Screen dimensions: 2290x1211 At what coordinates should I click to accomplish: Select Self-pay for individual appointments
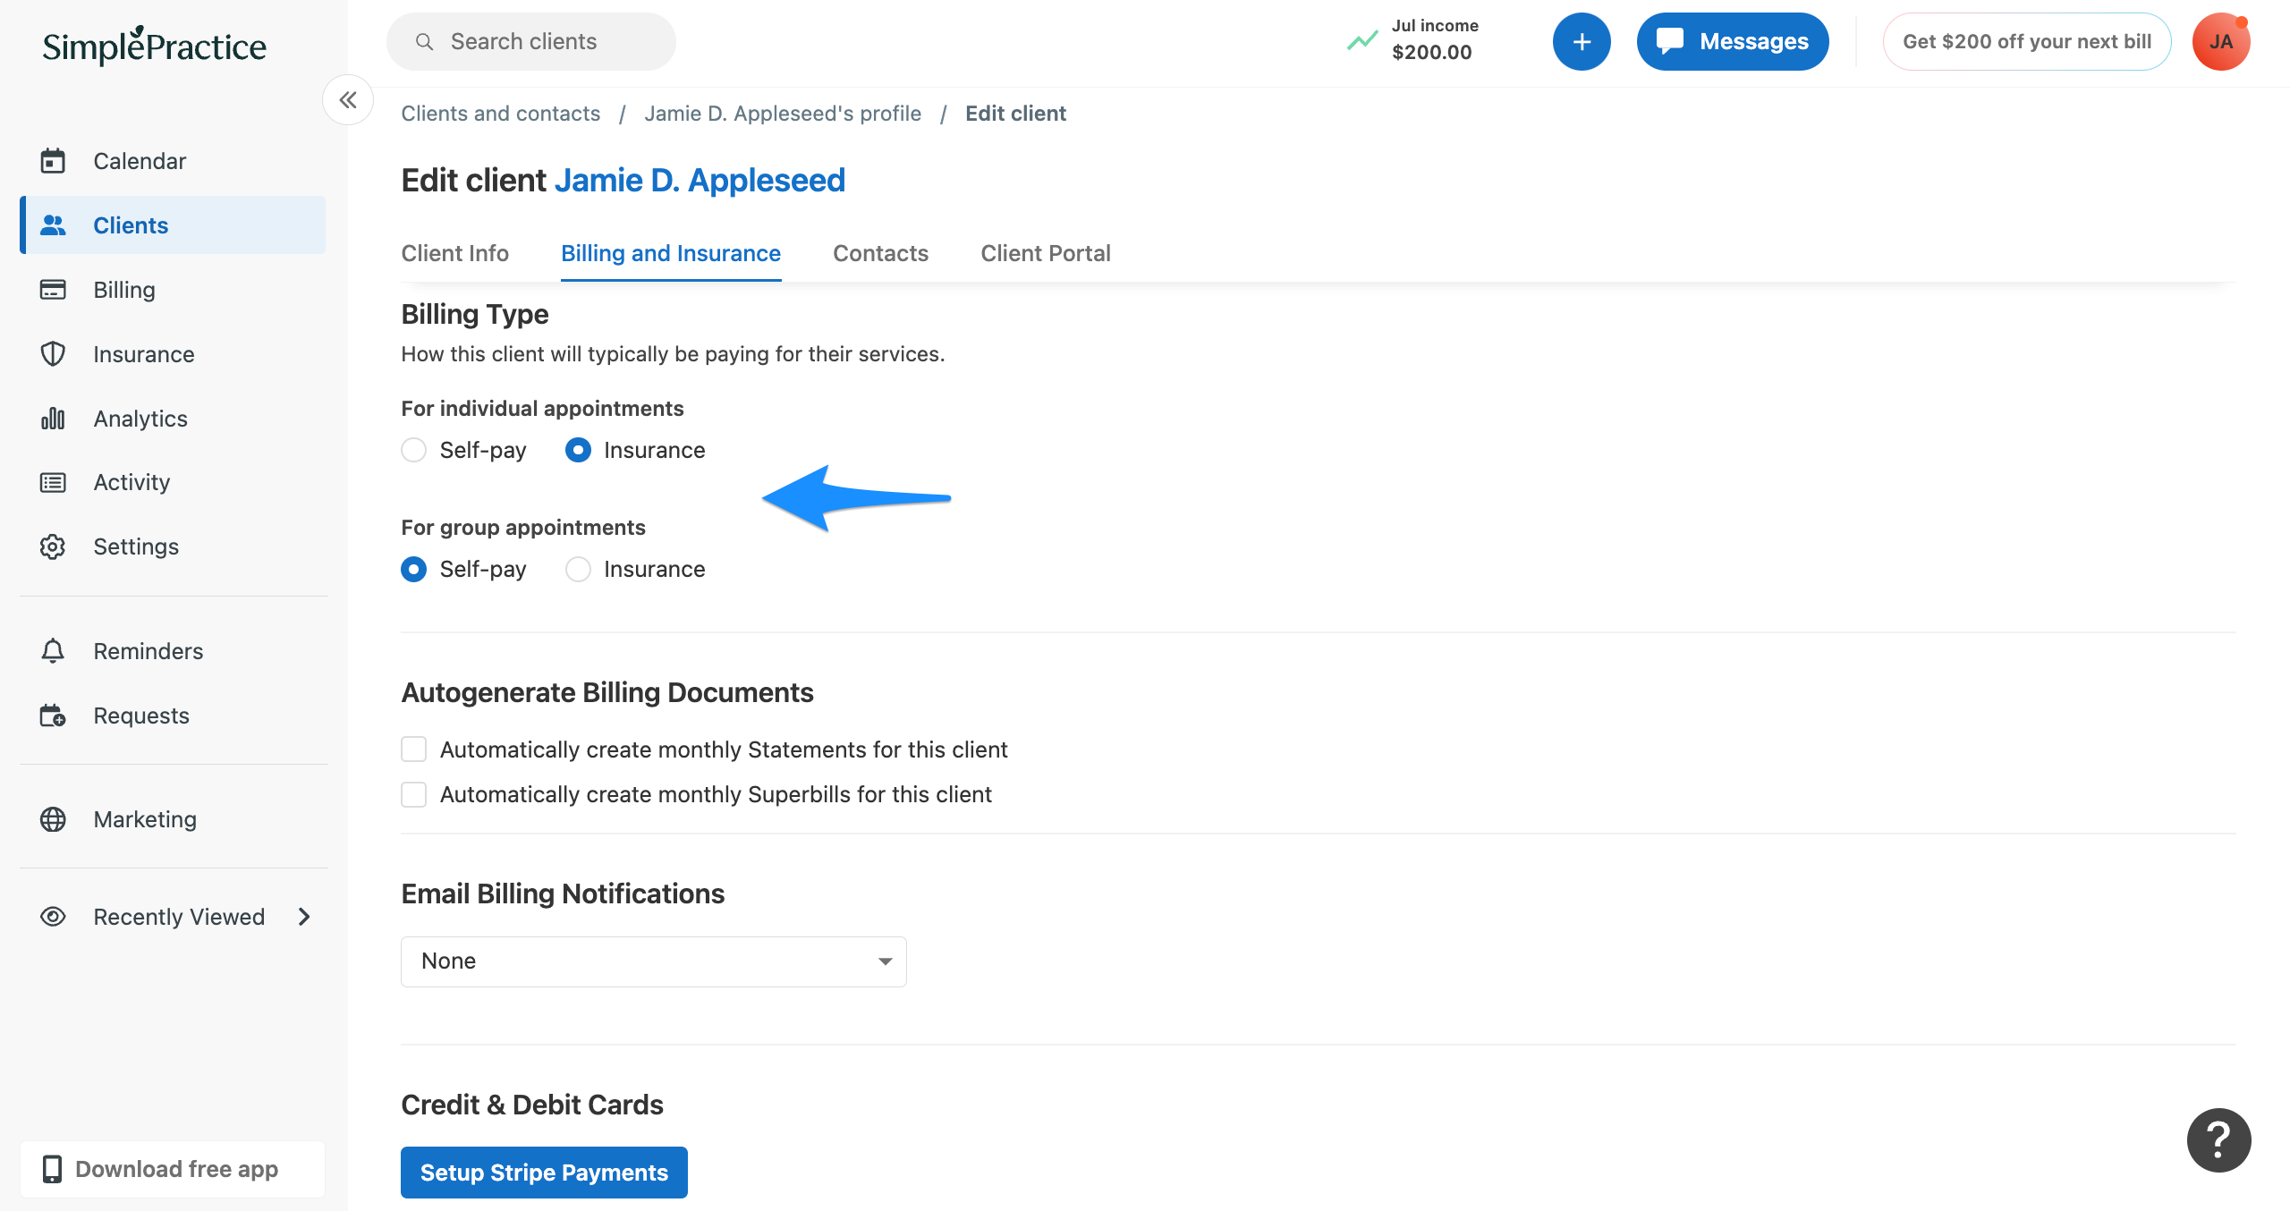tap(413, 450)
